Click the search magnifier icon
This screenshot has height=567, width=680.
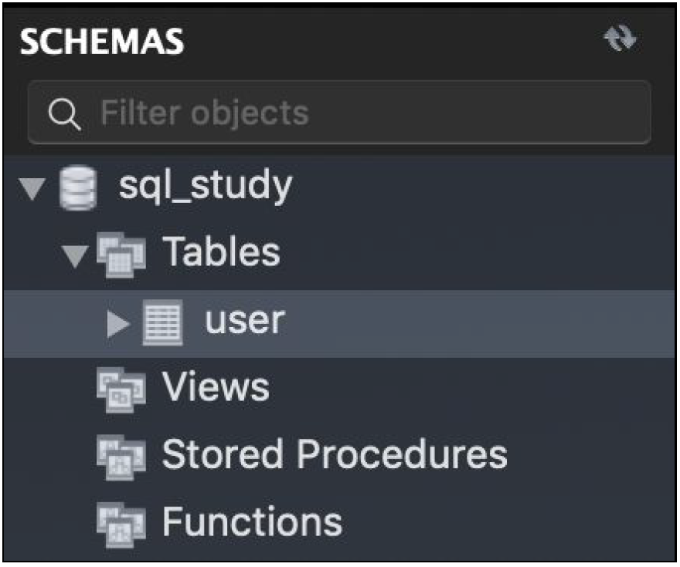[x=64, y=114]
